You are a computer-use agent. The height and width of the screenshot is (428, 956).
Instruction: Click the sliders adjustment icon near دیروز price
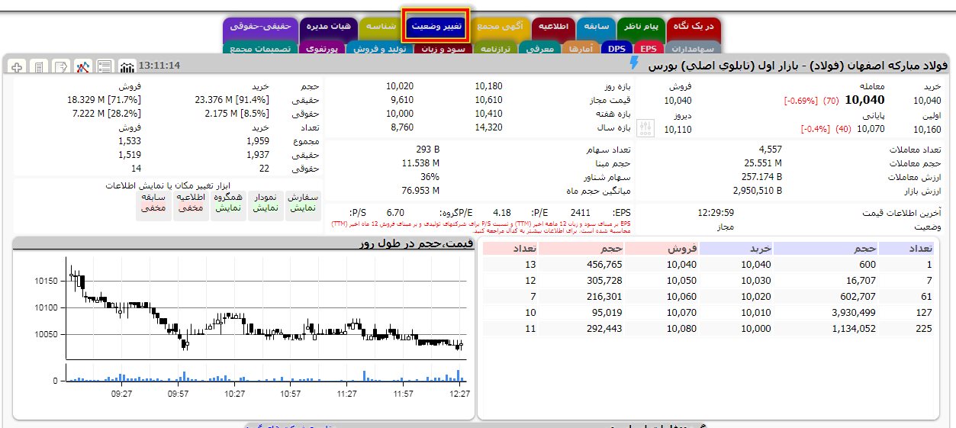point(645,127)
